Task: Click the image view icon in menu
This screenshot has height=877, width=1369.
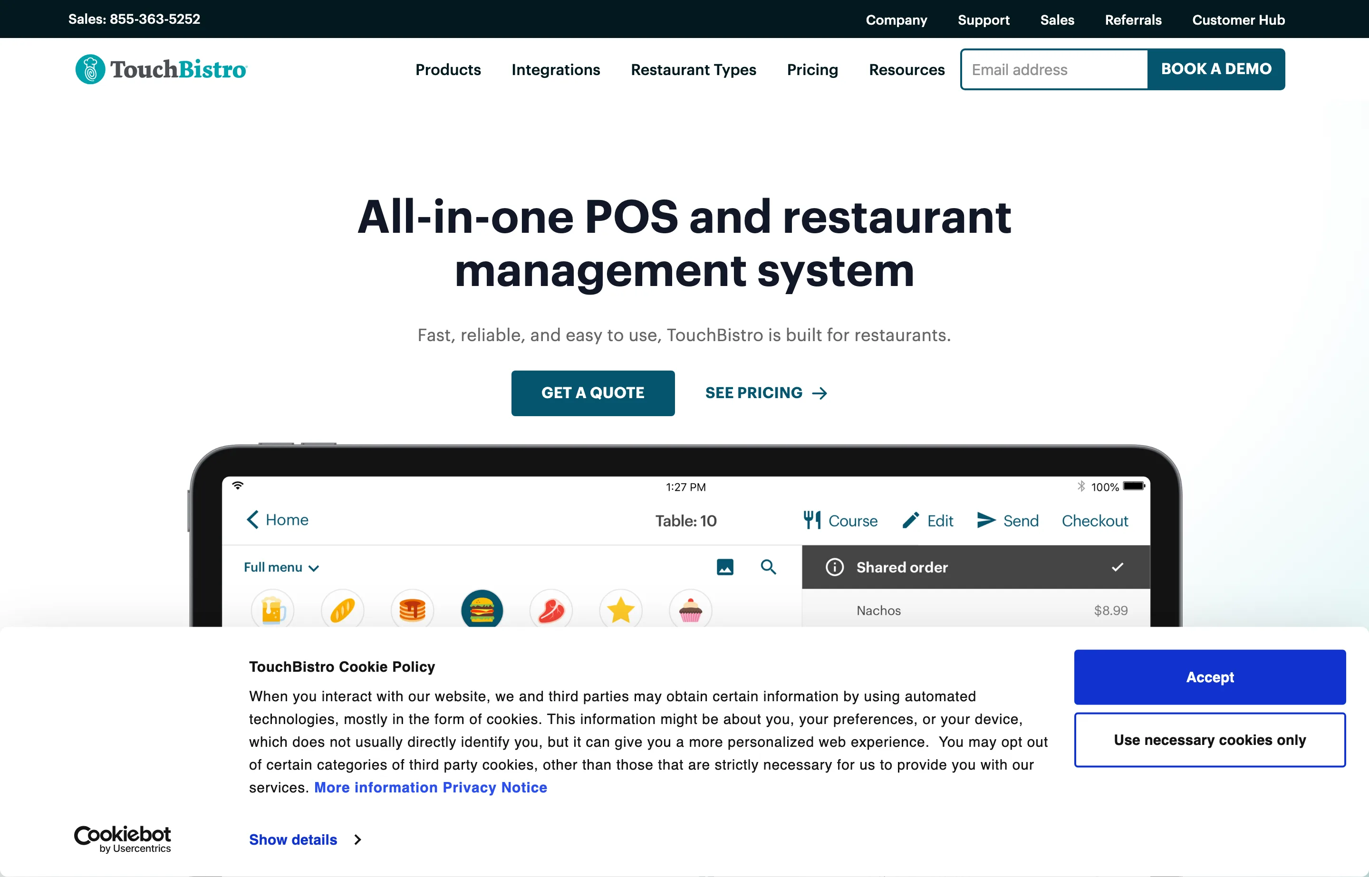Action: pos(724,567)
